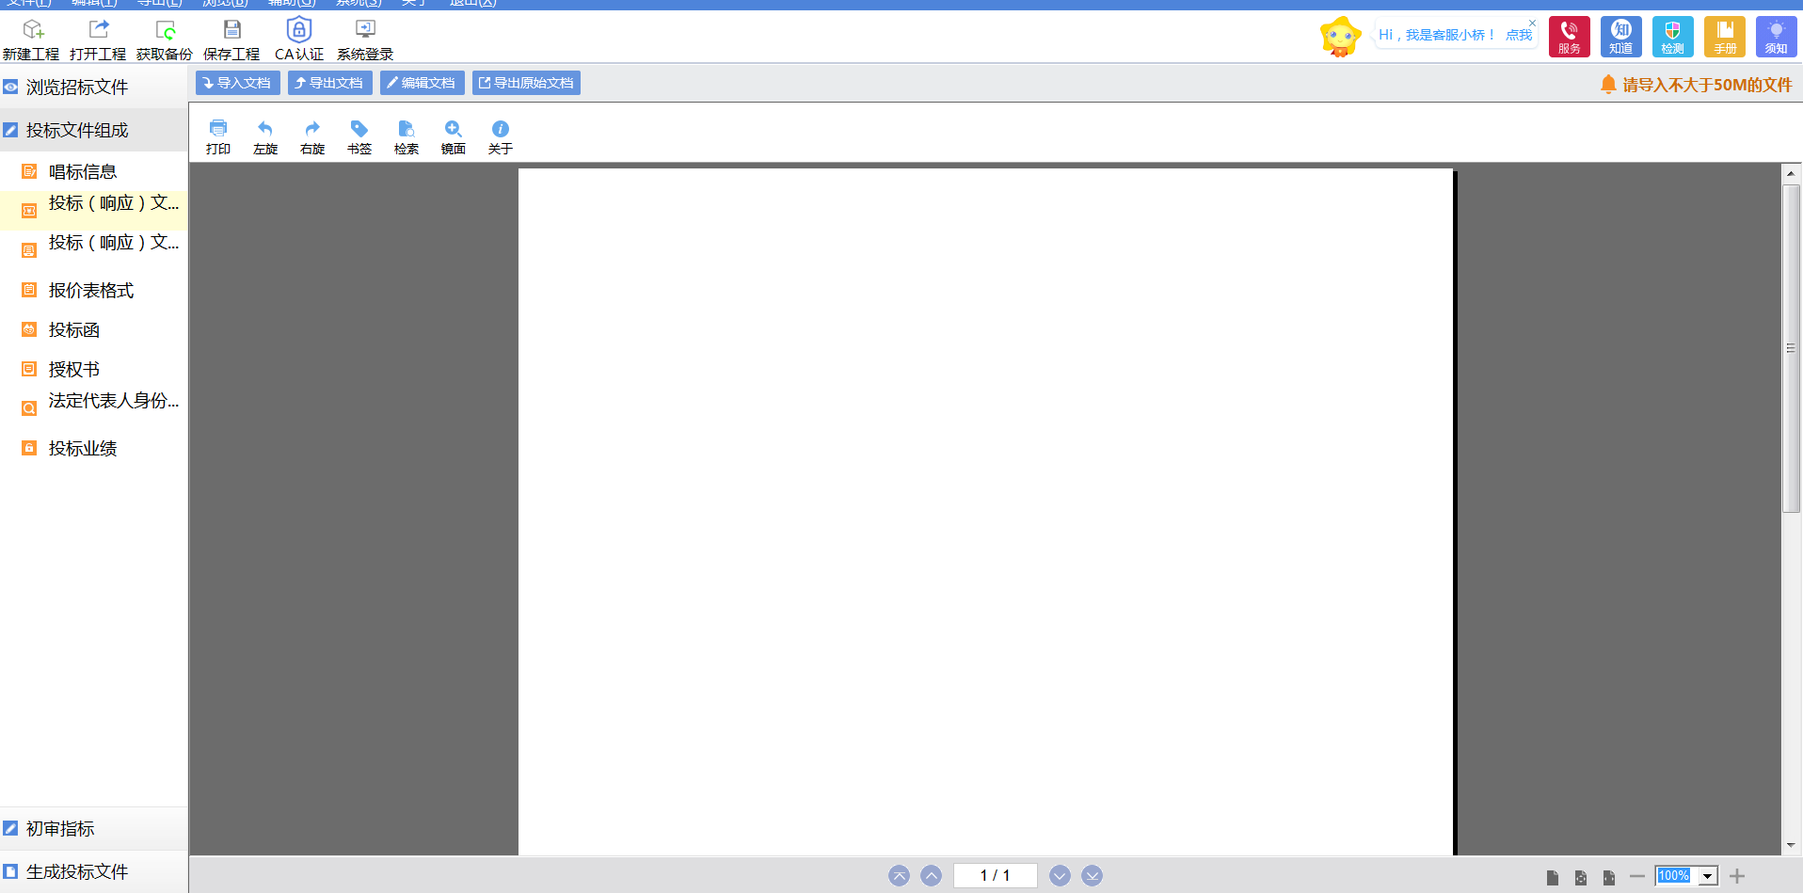Open the 关于 about info
Image resolution: width=1803 pixels, height=893 pixels.
coord(501,137)
